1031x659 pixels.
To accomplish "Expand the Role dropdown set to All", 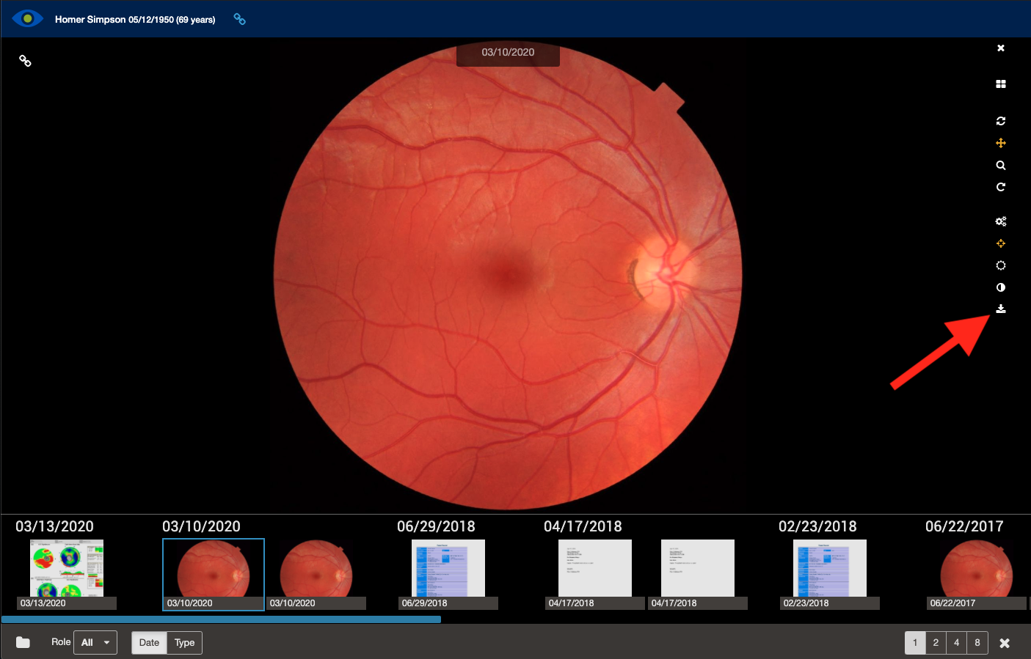I will click(95, 643).
